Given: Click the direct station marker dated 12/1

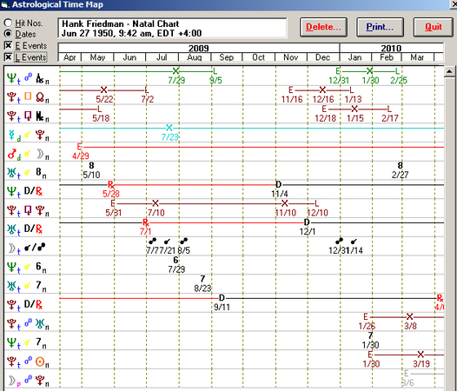Looking at the screenshot, I should [307, 222].
